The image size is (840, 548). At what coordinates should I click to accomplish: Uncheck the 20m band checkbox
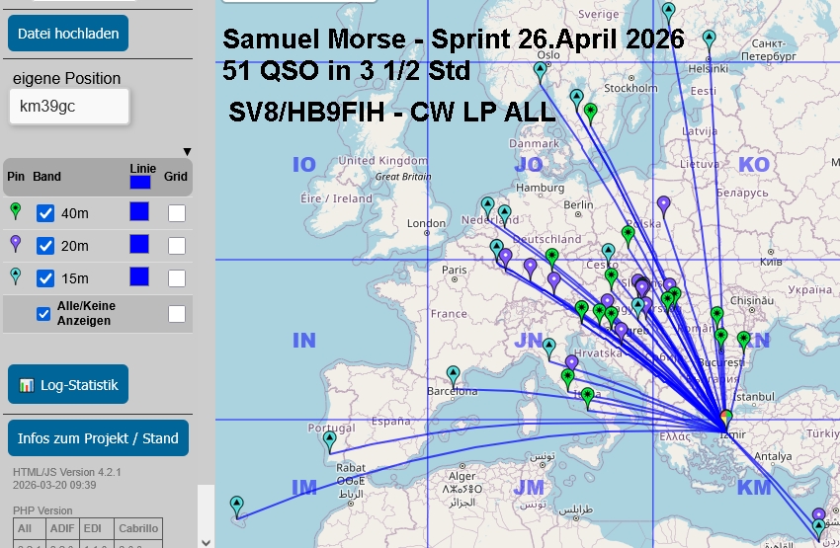pos(45,246)
